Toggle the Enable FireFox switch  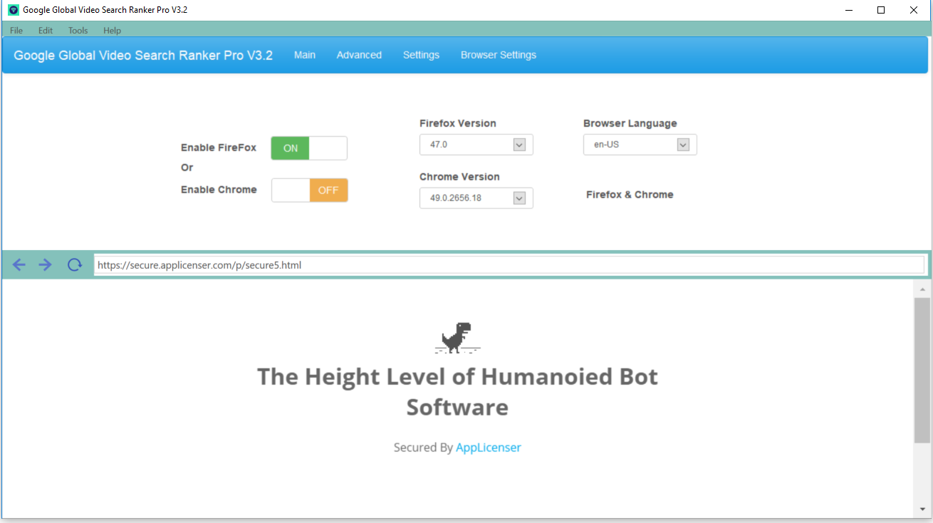point(309,148)
